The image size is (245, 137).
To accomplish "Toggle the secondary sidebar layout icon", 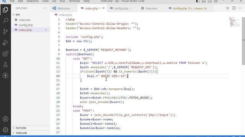I will (x=210, y=1).
